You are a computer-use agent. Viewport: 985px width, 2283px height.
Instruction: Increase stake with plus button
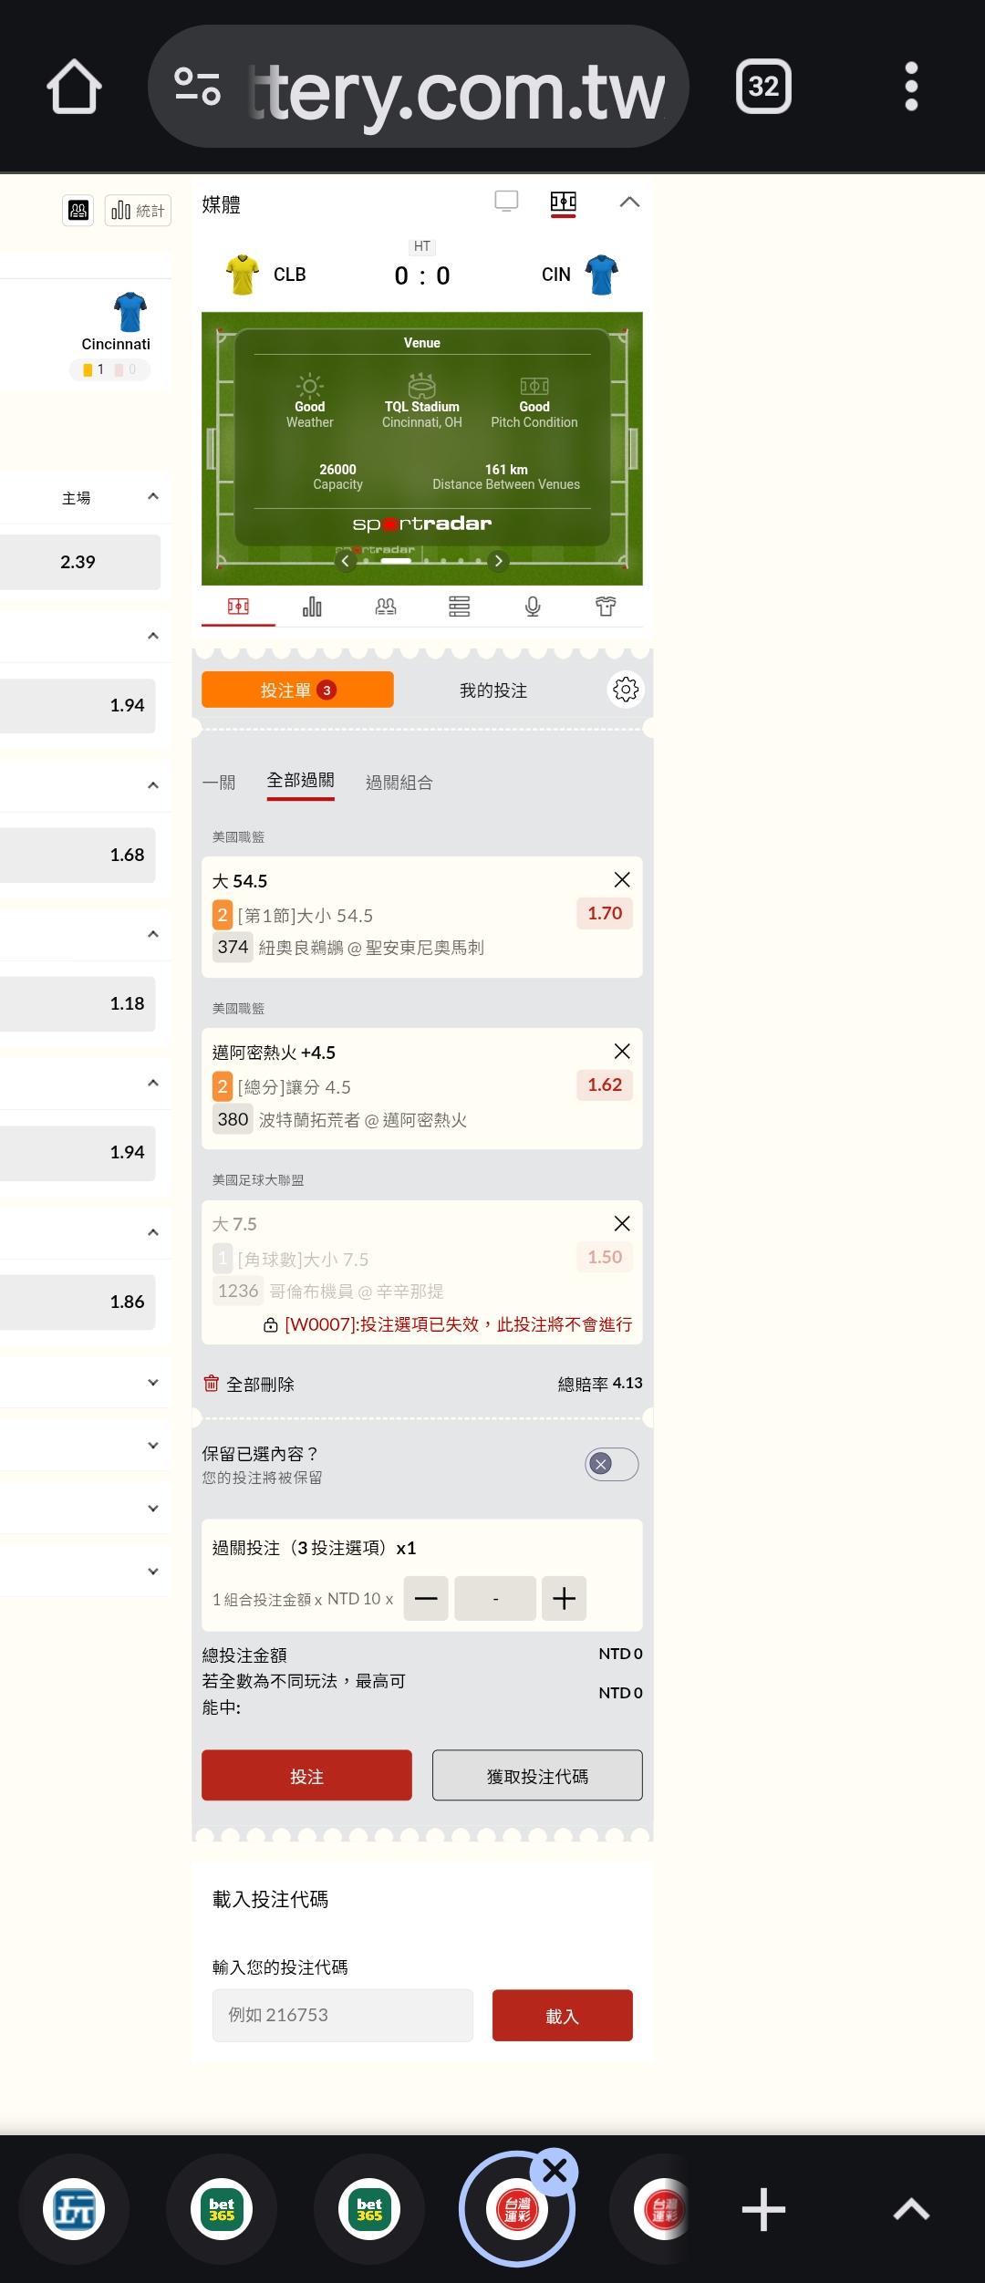coord(564,1598)
